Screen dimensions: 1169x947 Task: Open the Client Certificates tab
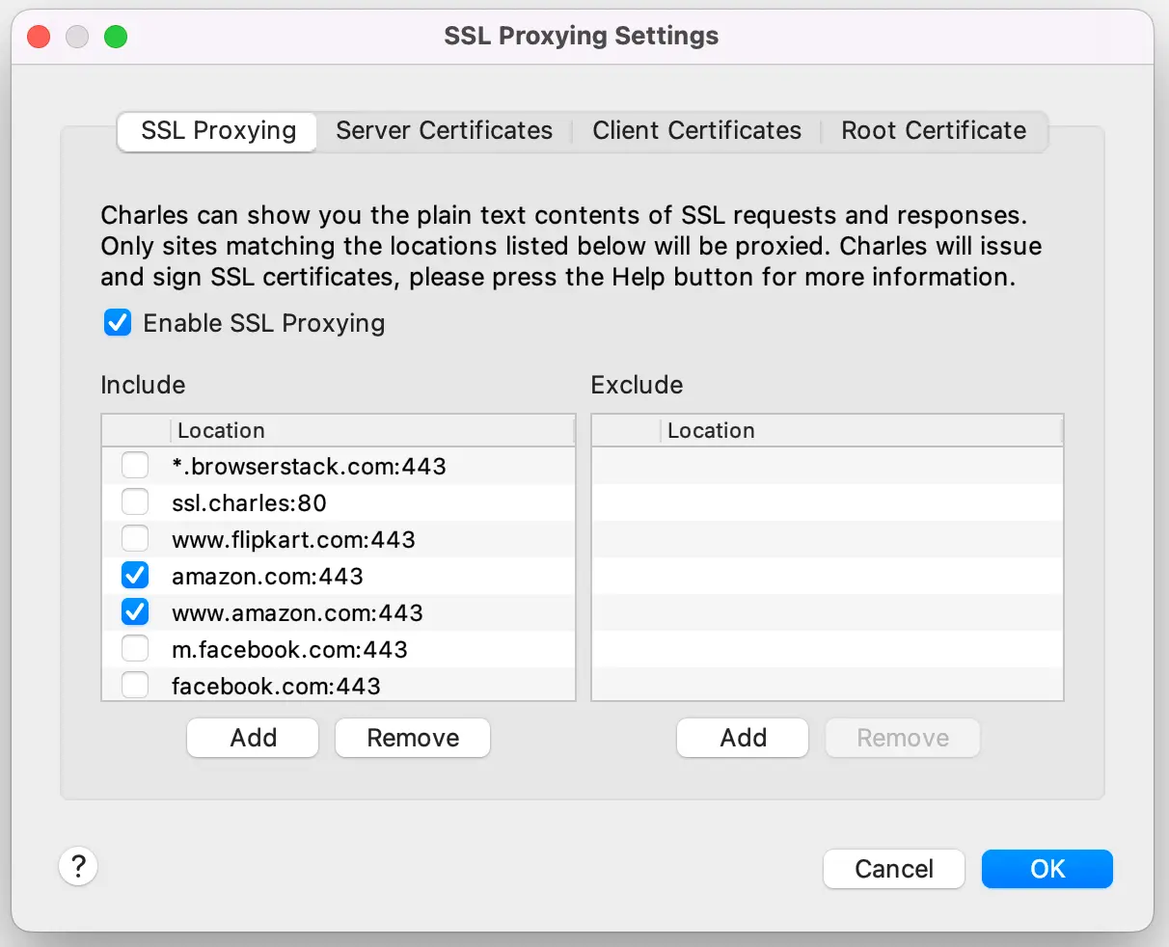pos(696,131)
